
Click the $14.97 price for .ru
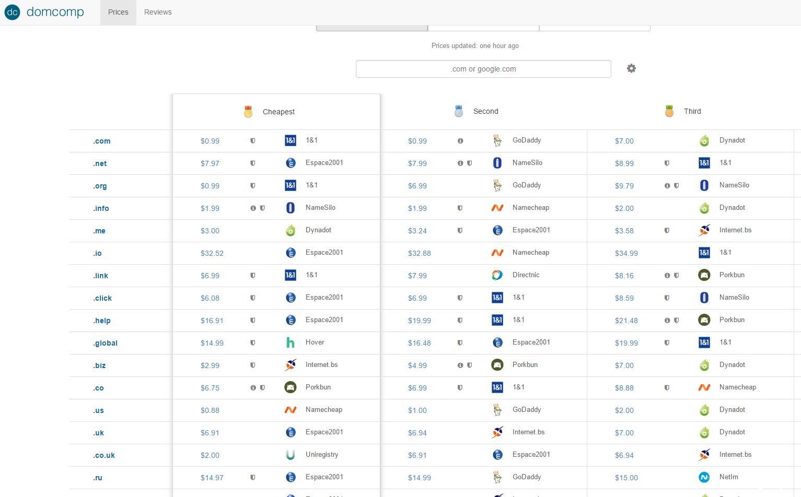[212, 478]
